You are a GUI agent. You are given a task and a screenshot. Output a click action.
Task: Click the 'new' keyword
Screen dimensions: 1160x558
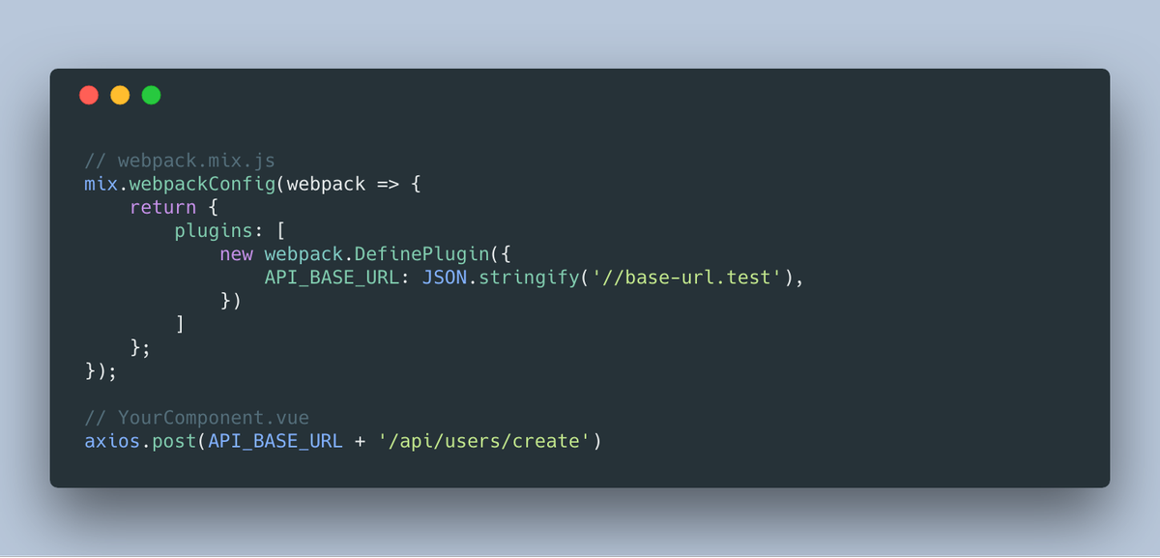(x=236, y=254)
